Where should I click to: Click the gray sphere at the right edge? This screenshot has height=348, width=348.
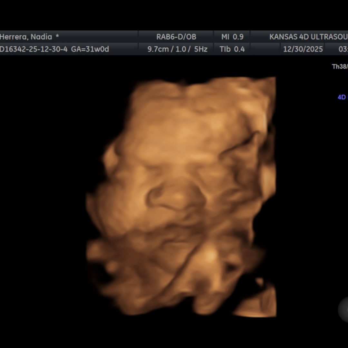pos(343,309)
